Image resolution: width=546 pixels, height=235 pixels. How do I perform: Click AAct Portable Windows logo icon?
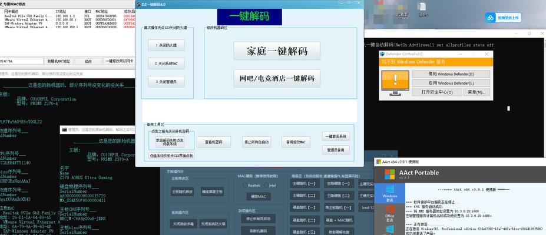point(390,174)
